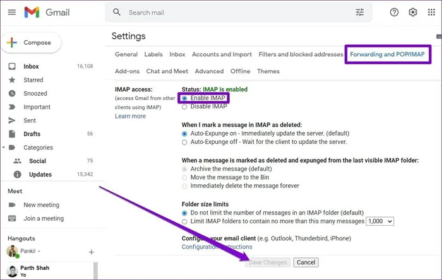Select Limit IMAP folders radio option
The image size is (442, 280).
coord(184,222)
